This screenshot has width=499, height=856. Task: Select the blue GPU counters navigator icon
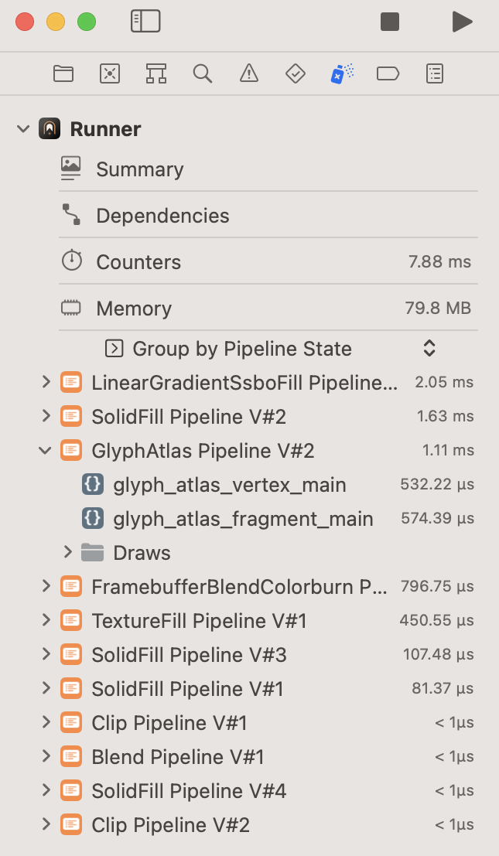click(x=341, y=73)
